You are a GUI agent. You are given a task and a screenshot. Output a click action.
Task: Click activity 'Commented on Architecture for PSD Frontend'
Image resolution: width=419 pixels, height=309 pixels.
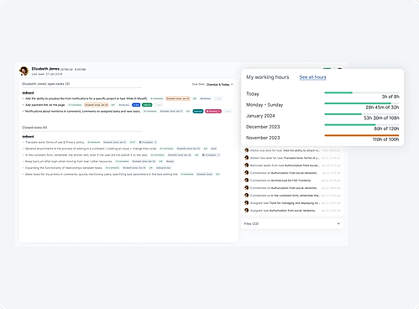click(x=280, y=181)
